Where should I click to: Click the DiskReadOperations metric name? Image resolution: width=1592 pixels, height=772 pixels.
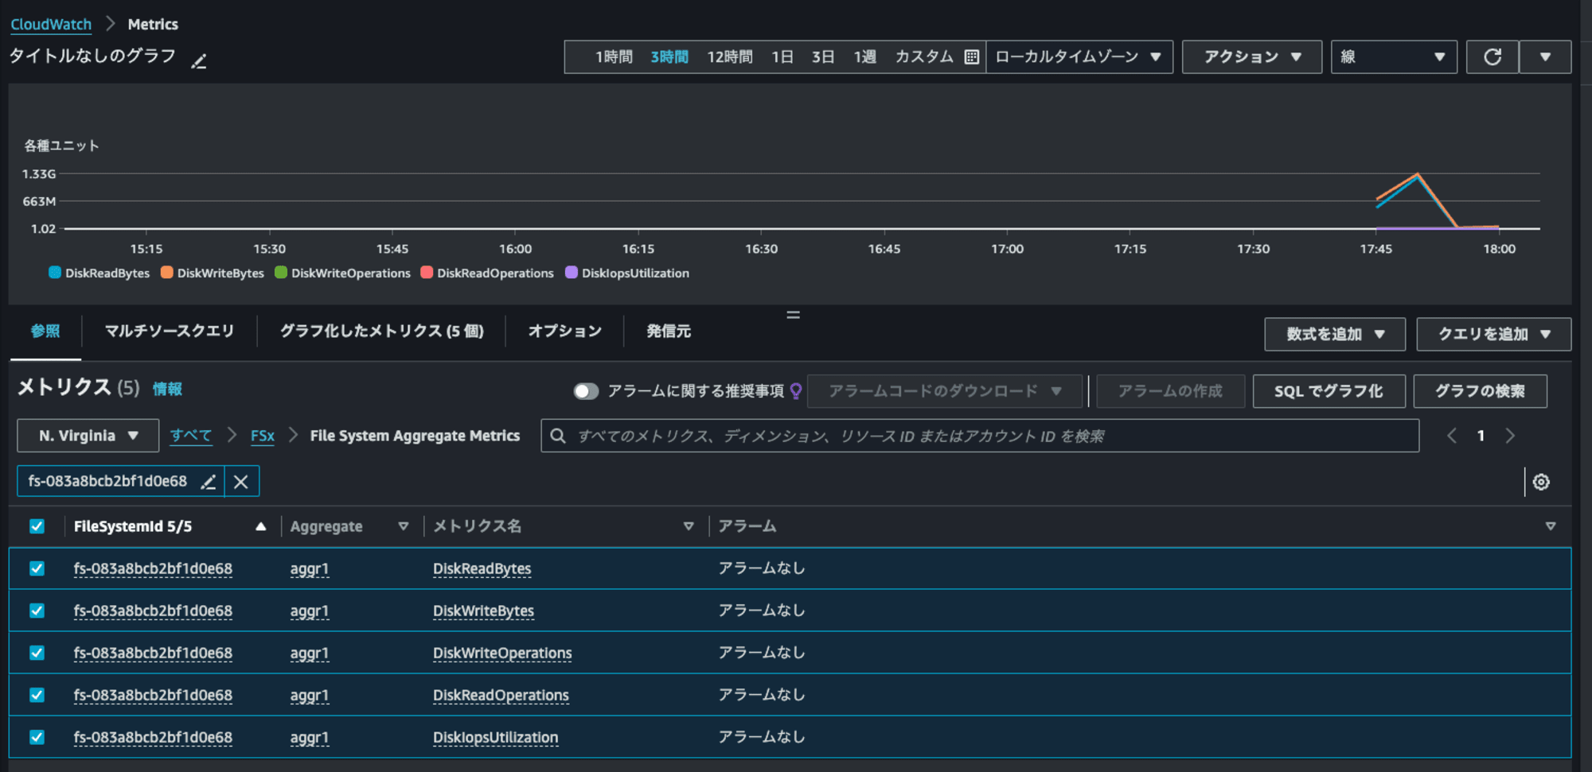(501, 695)
